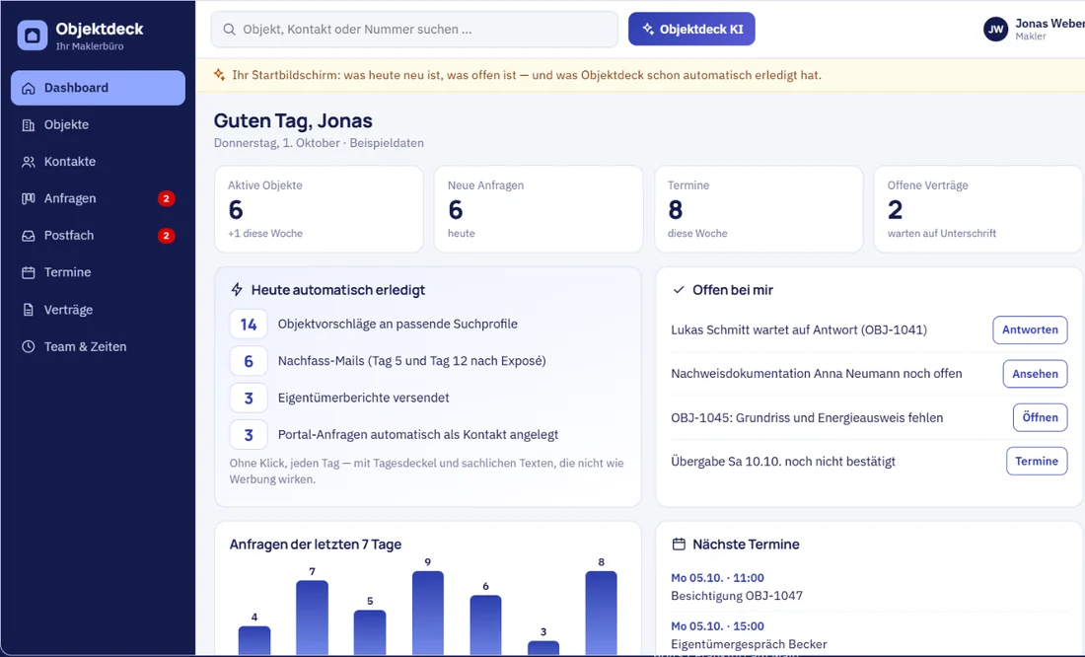Screen dimensions: 1085x657
Task: Click "Eigentümerberichte versendet" row text
Action: coord(363,399)
